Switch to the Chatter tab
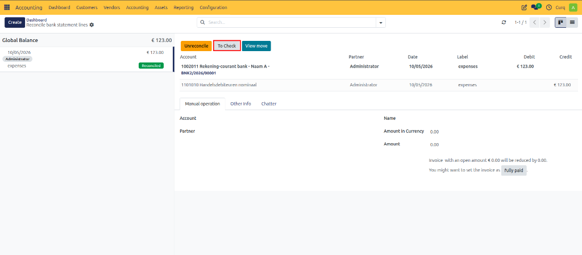Viewport: 582px width, 255px height. [269, 104]
